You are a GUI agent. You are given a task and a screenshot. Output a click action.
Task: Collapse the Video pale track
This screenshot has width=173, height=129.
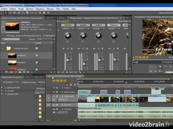click(x=62, y=96)
